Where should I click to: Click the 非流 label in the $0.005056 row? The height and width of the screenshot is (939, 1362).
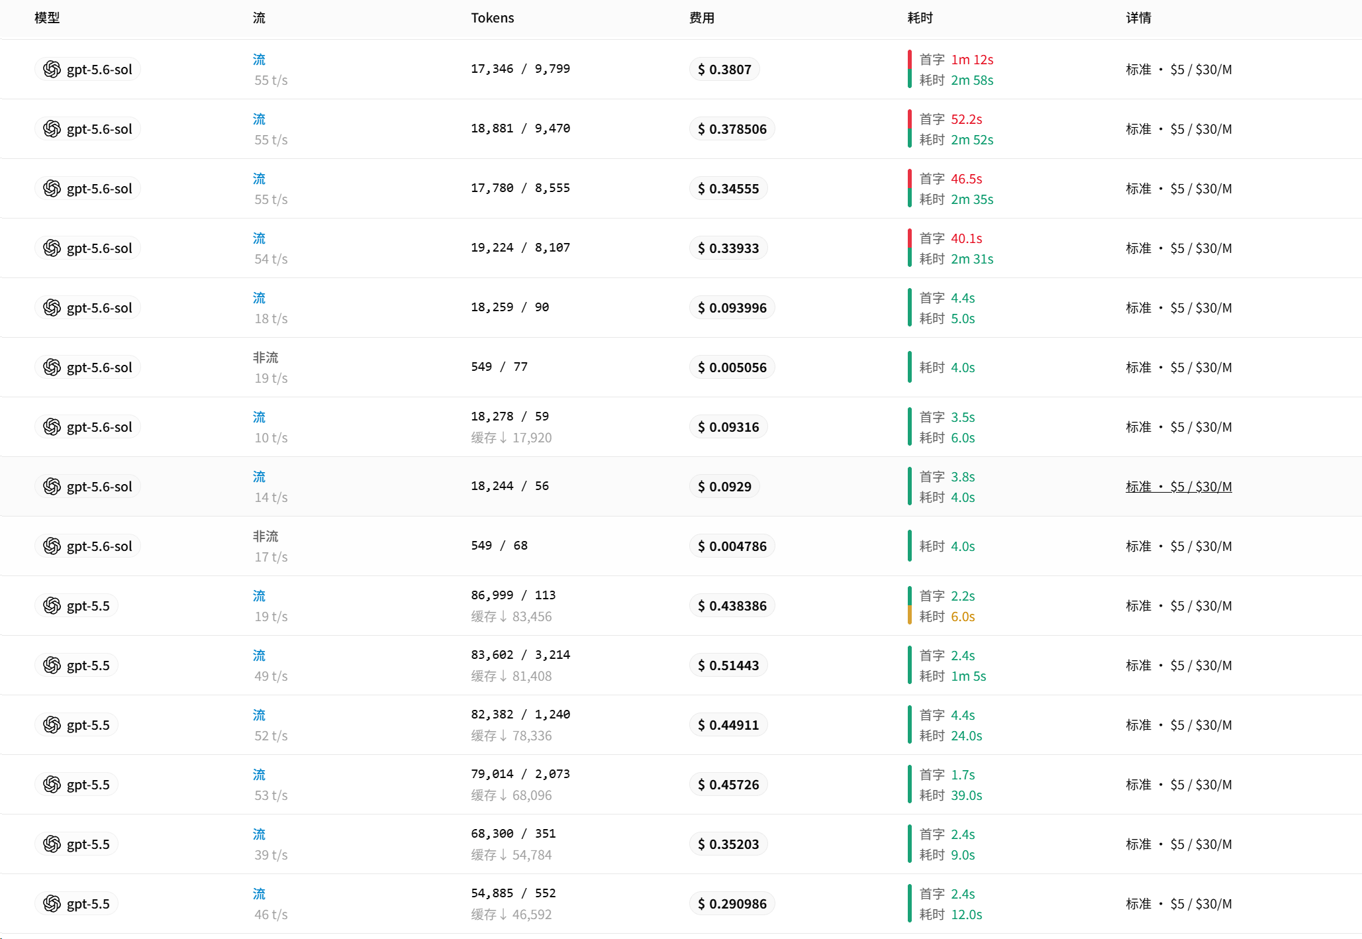tap(266, 358)
